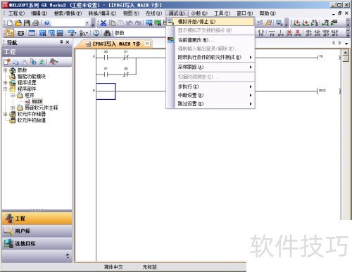Open the 帮助 menu
The image size is (352, 272).
pos(268,13)
